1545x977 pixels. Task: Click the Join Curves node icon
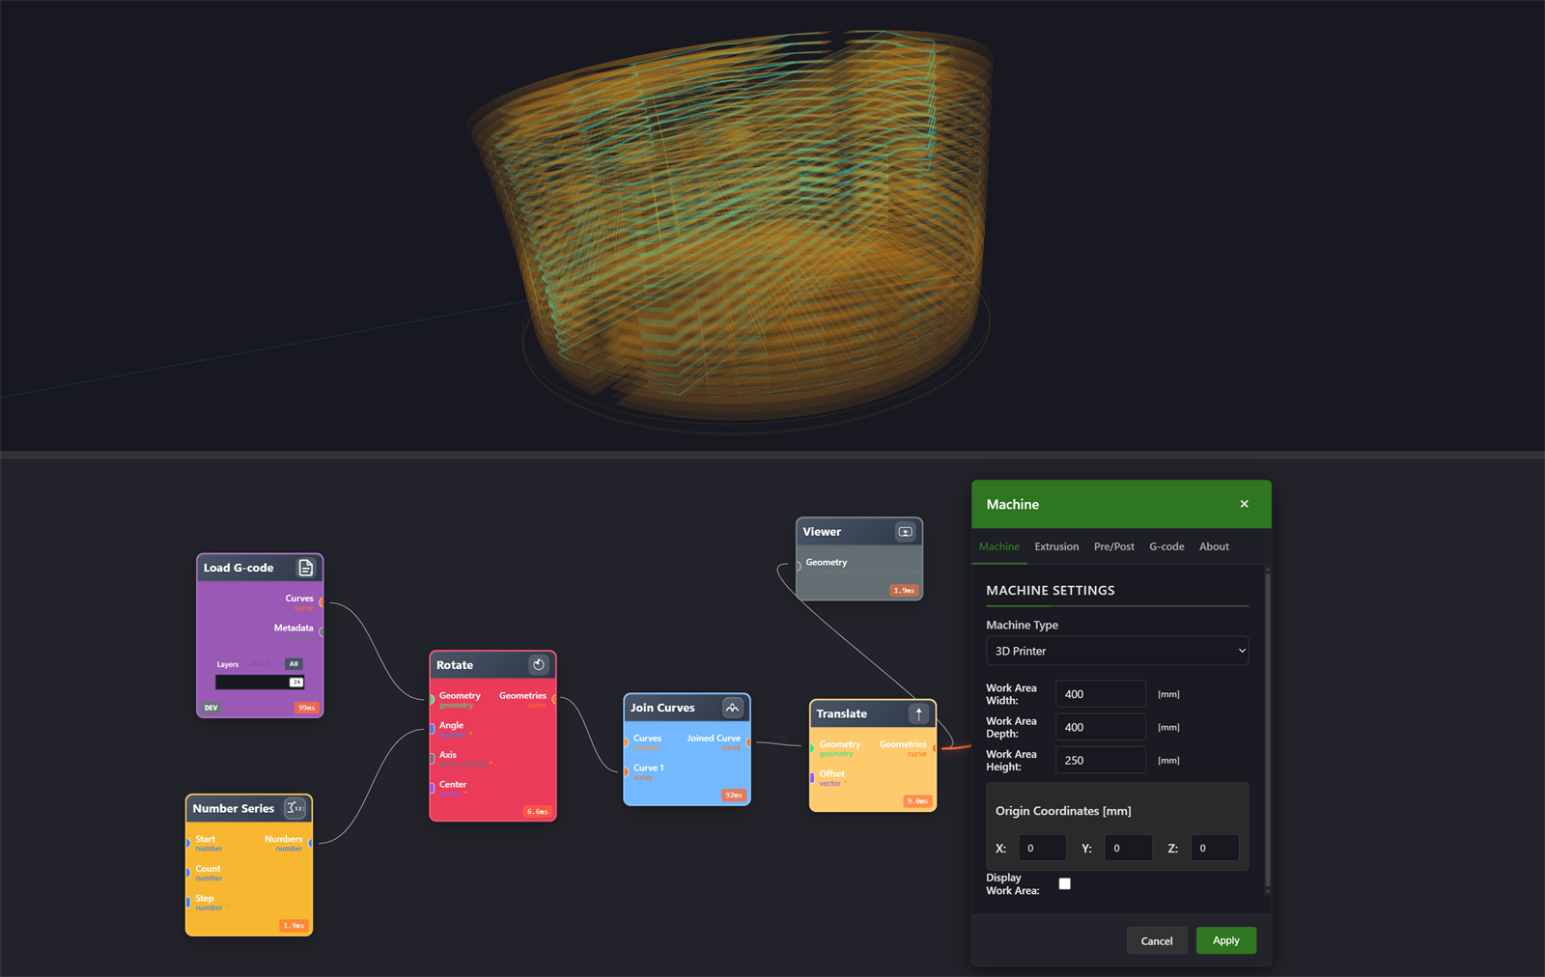point(733,708)
